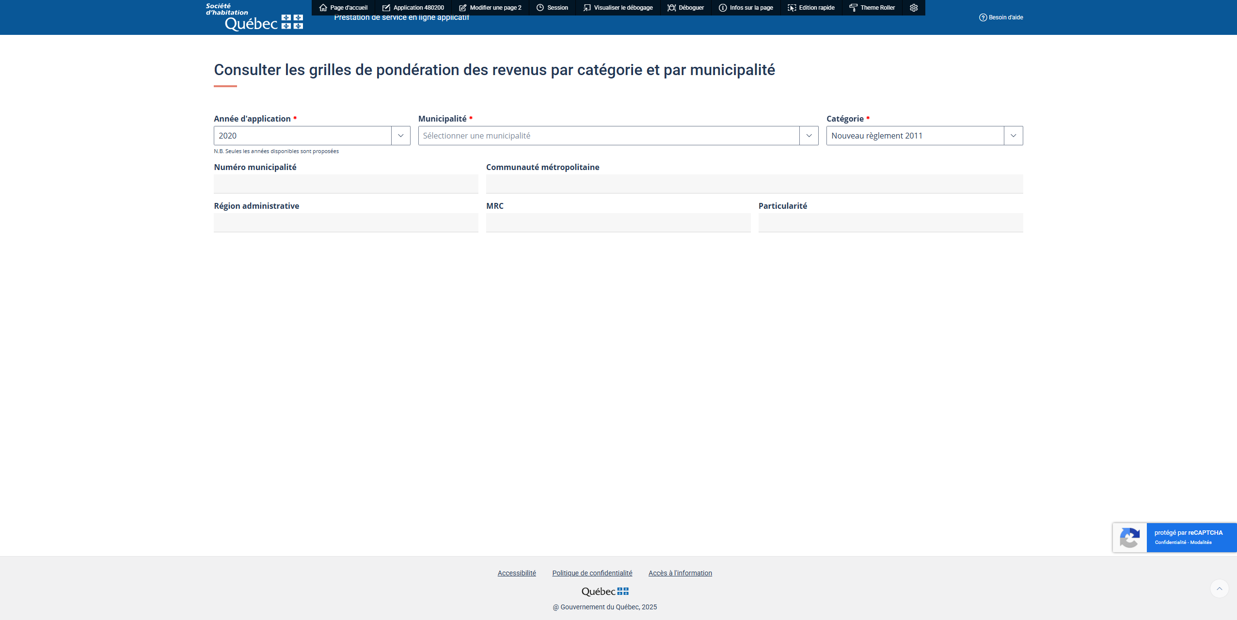This screenshot has width=1237, height=620.
Task: Click the scroll-to-top arrow button
Action: tap(1219, 589)
